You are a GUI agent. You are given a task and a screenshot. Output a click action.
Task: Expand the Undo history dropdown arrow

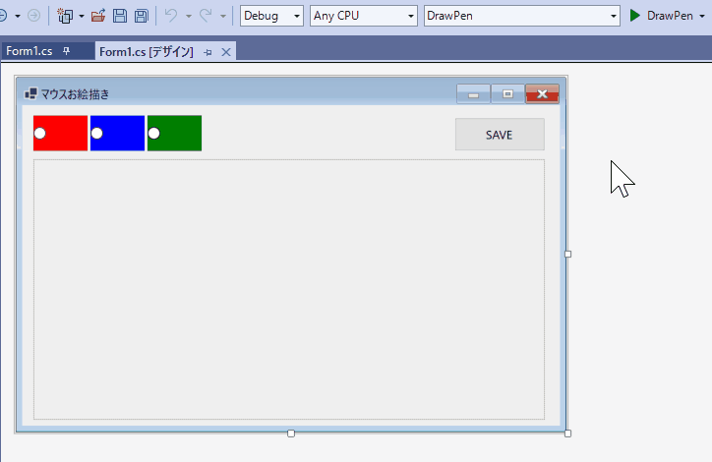point(189,17)
